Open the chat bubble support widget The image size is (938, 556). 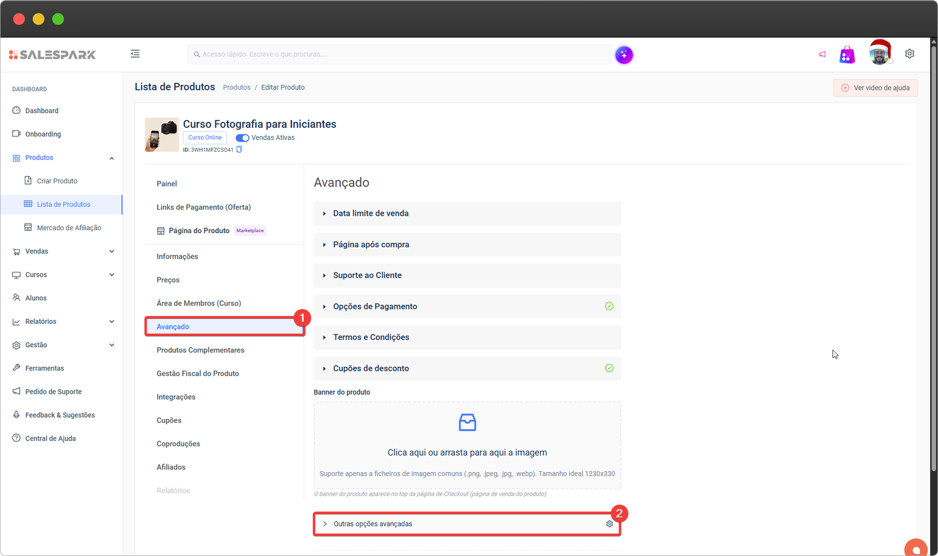click(916, 548)
